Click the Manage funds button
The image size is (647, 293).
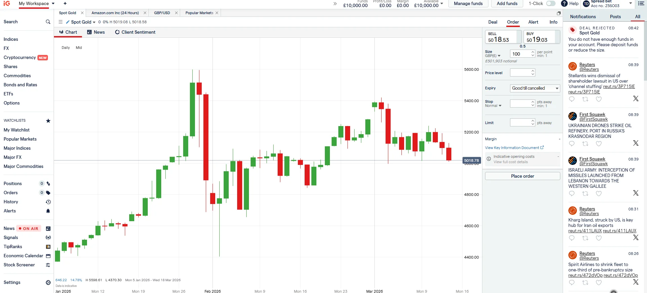click(x=468, y=4)
